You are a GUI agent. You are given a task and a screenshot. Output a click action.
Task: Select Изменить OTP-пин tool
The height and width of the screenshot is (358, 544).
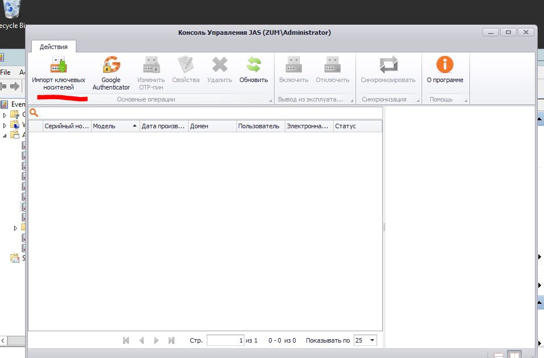point(151,74)
